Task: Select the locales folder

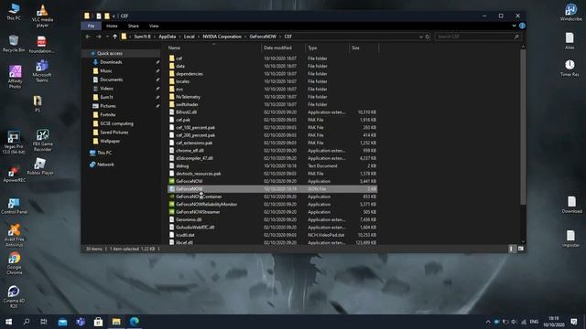Action: [x=182, y=81]
